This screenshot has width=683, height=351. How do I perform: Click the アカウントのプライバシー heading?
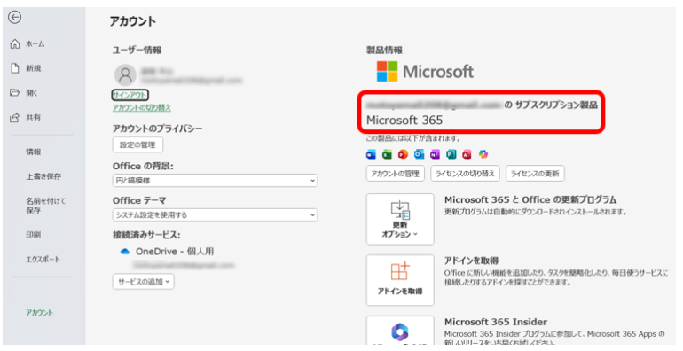point(157,129)
